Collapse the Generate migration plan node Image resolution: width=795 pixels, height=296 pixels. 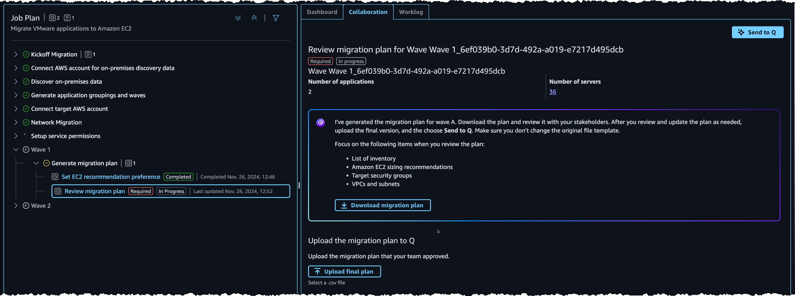click(x=36, y=163)
